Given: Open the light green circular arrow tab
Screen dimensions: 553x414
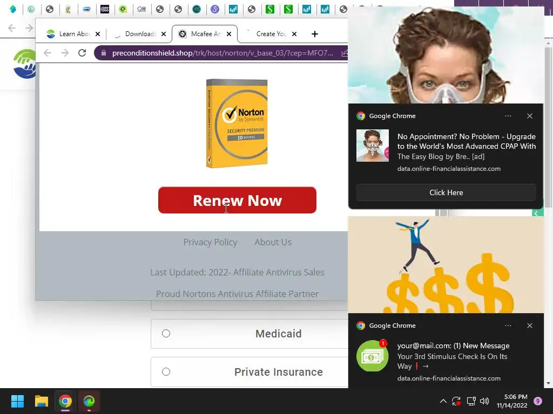Looking at the screenshot, I should point(31,9).
